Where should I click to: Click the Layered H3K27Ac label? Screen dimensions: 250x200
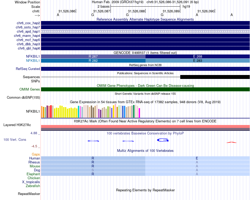pos(17,125)
